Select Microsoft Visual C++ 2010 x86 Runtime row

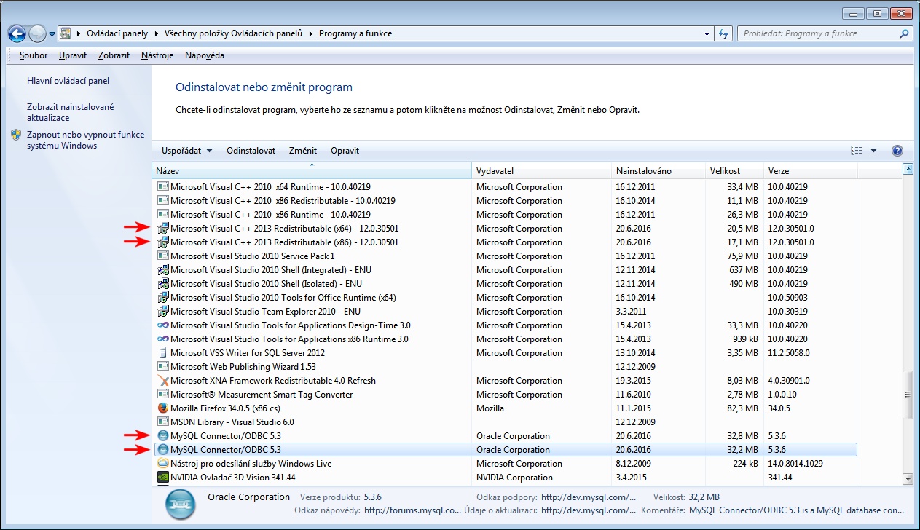[506, 215]
